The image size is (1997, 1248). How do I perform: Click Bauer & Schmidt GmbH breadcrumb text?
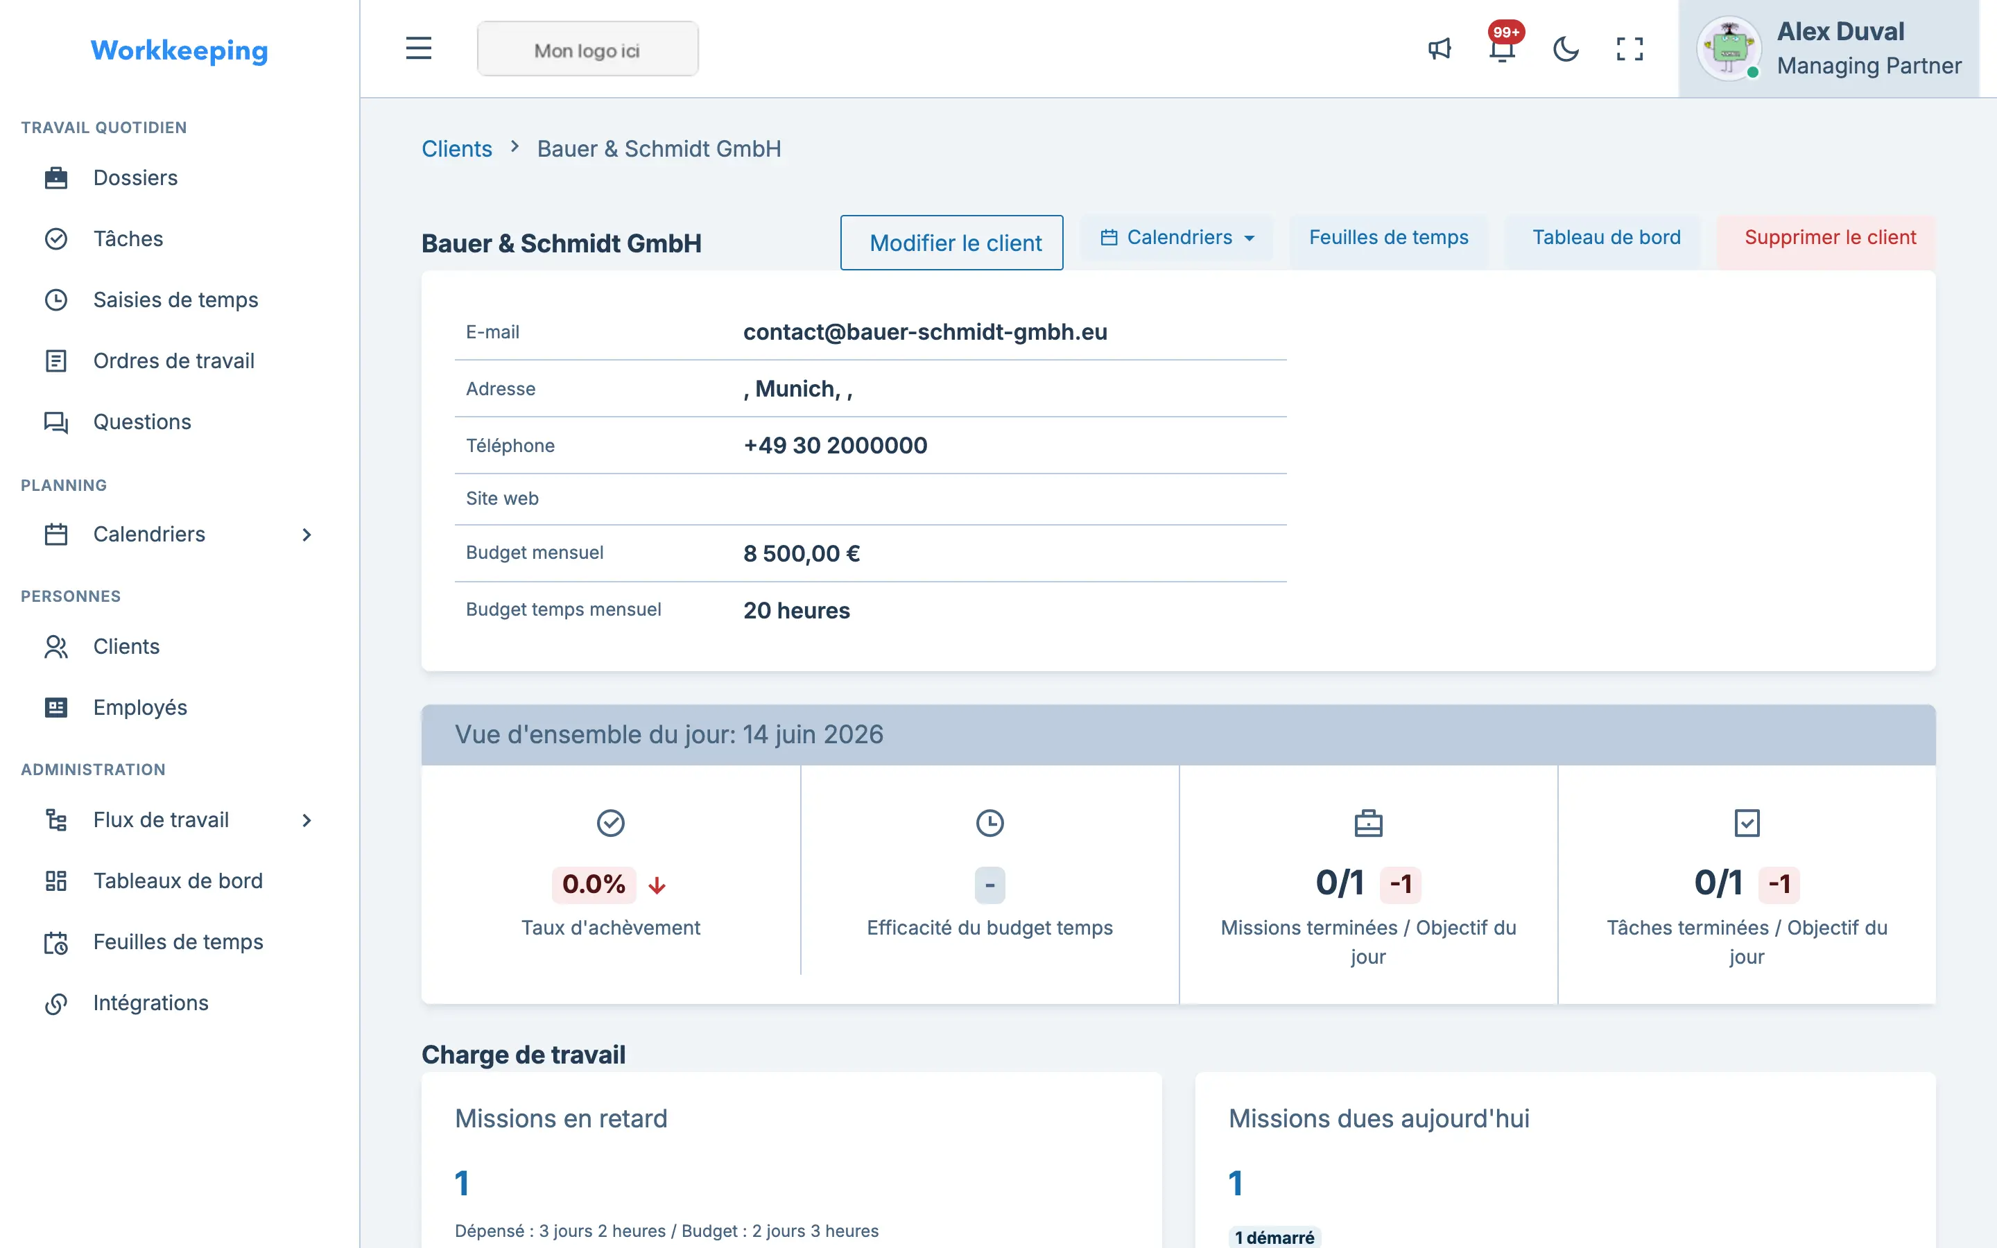tap(659, 148)
